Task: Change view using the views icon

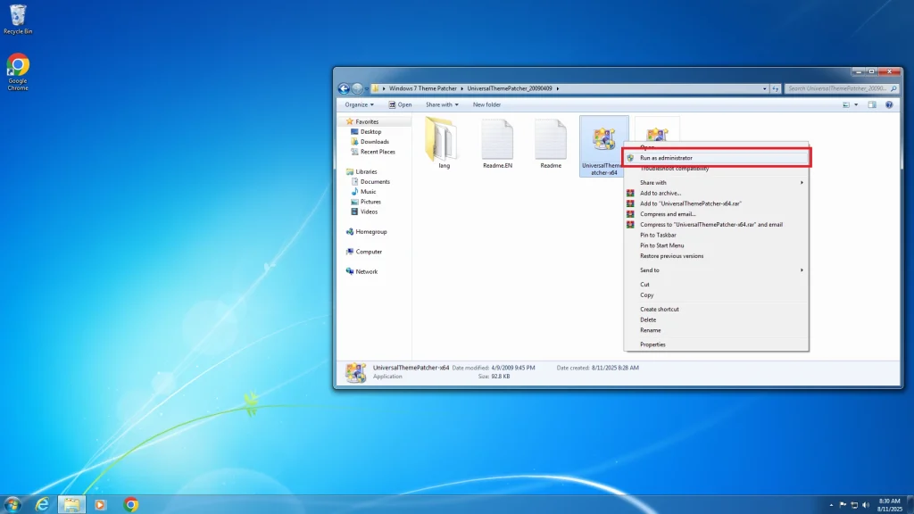Action: pos(846,105)
